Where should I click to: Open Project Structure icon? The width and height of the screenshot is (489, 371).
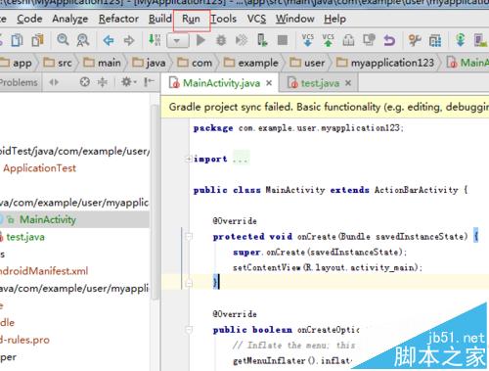pyautogui.click(x=435, y=40)
